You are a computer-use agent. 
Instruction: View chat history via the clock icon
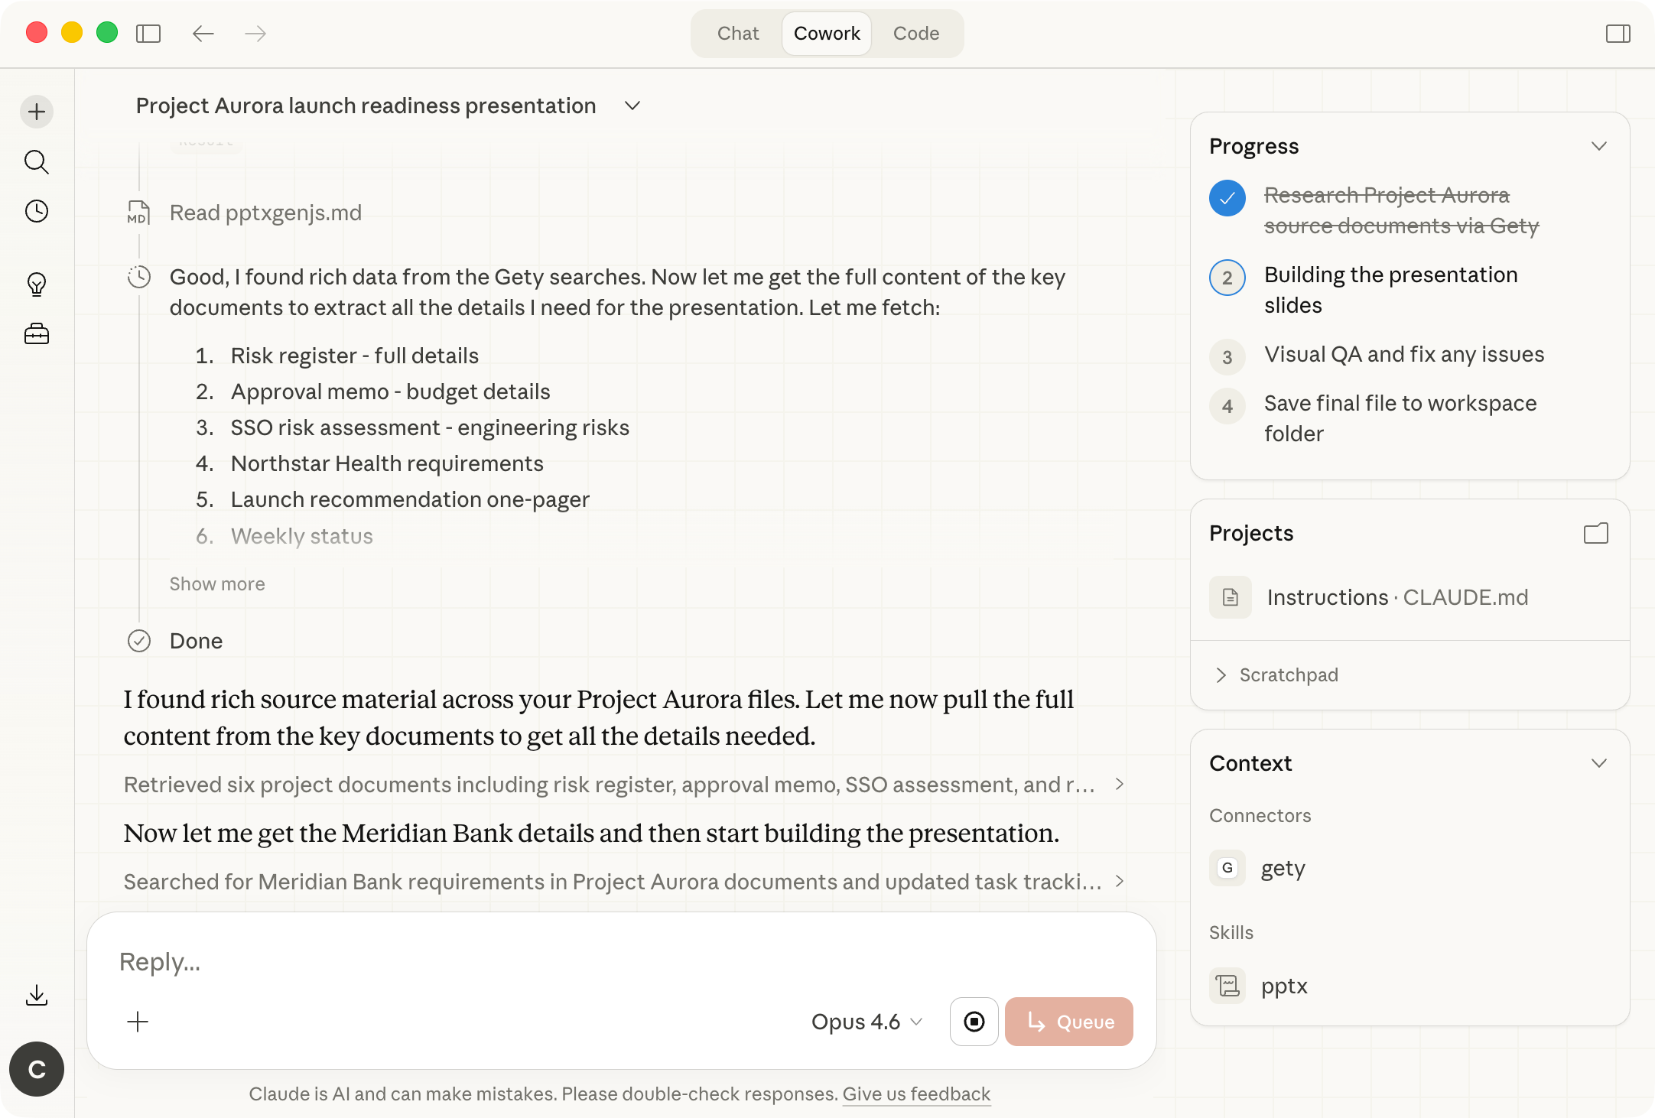coord(36,212)
